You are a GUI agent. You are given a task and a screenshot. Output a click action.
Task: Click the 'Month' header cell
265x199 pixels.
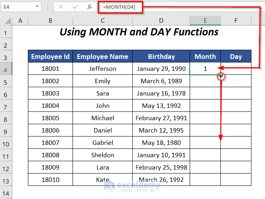coord(205,56)
